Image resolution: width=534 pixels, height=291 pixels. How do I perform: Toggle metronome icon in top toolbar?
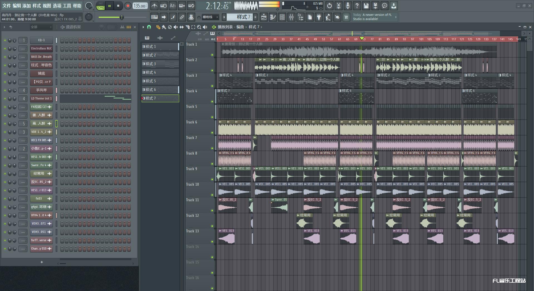point(154,6)
